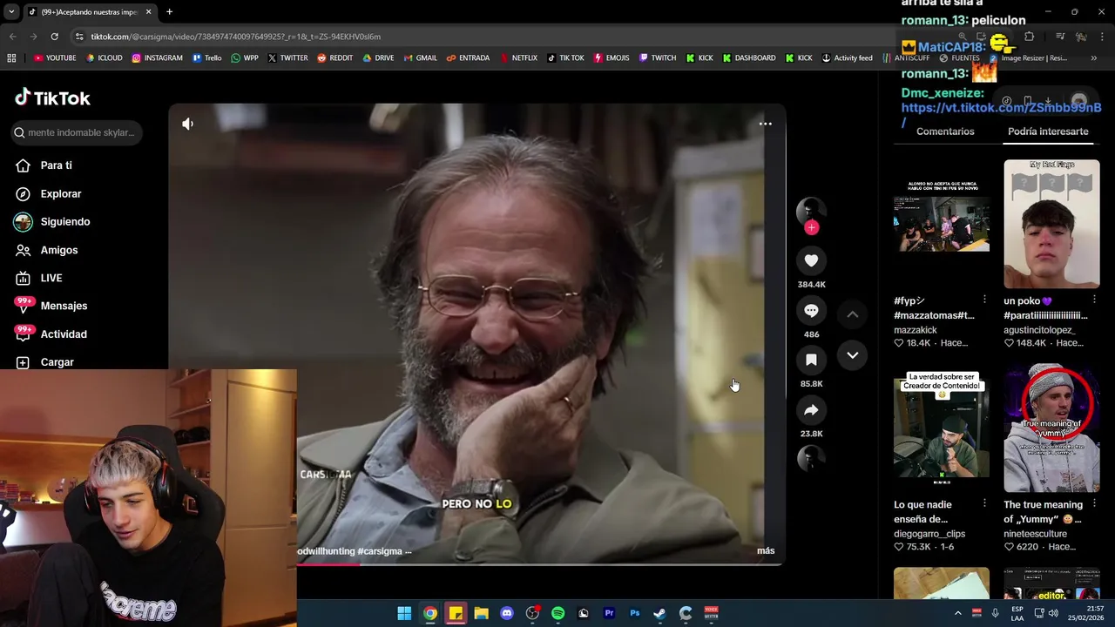Open Spotify from the taskbar
The height and width of the screenshot is (627, 1115).
tap(557, 613)
